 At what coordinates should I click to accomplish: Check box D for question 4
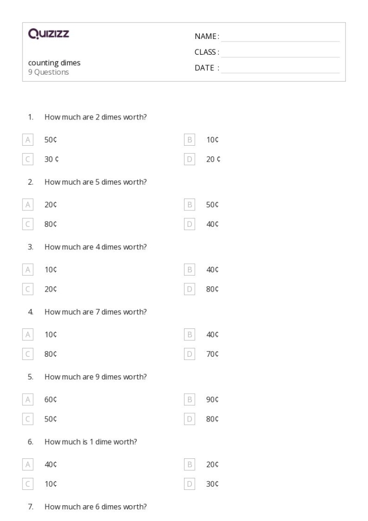(x=189, y=354)
